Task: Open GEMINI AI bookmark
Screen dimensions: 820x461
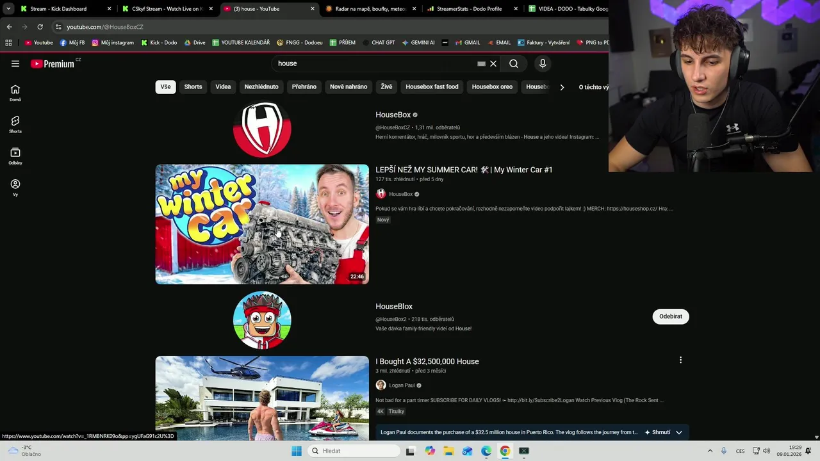Action: [x=418, y=42]
